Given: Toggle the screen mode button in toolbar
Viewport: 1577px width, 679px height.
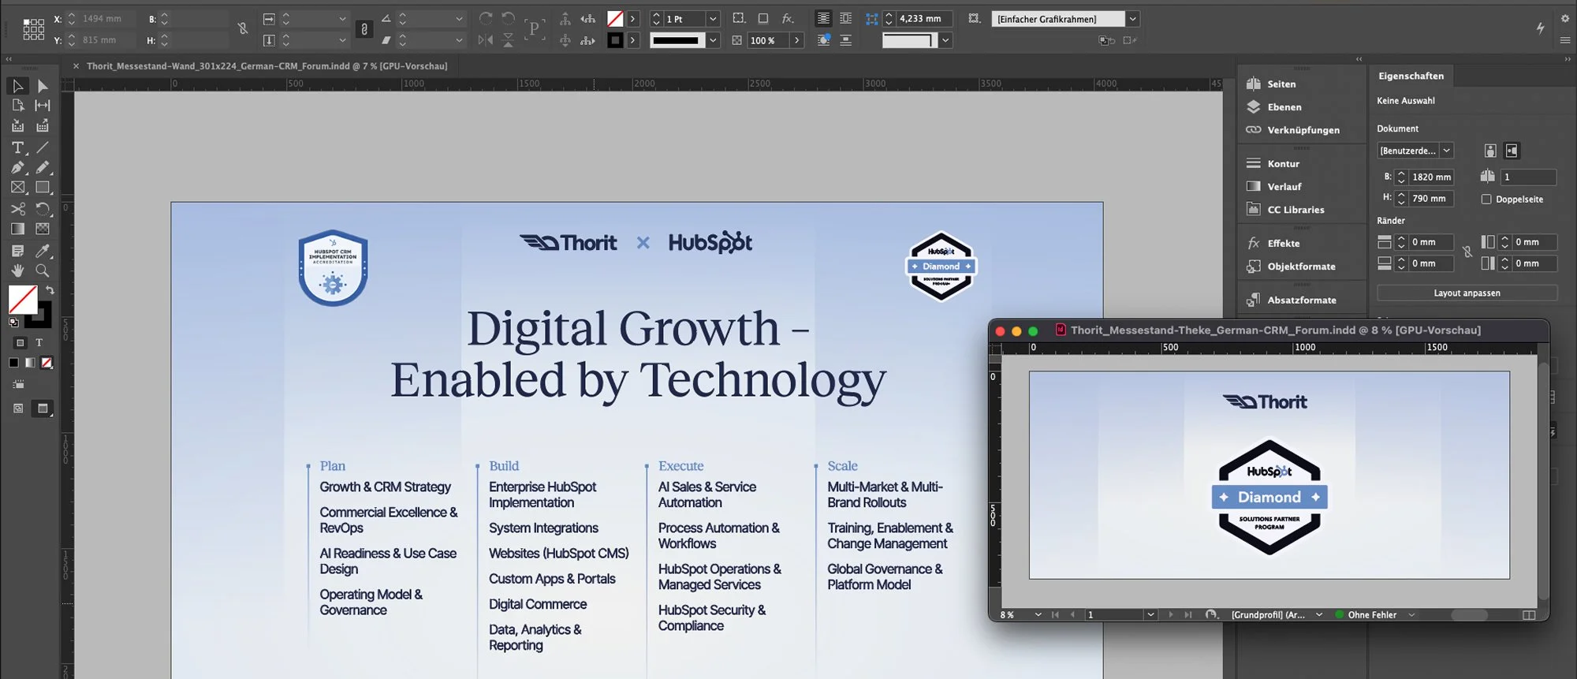Looking at the screenshot, I should 43,408.
